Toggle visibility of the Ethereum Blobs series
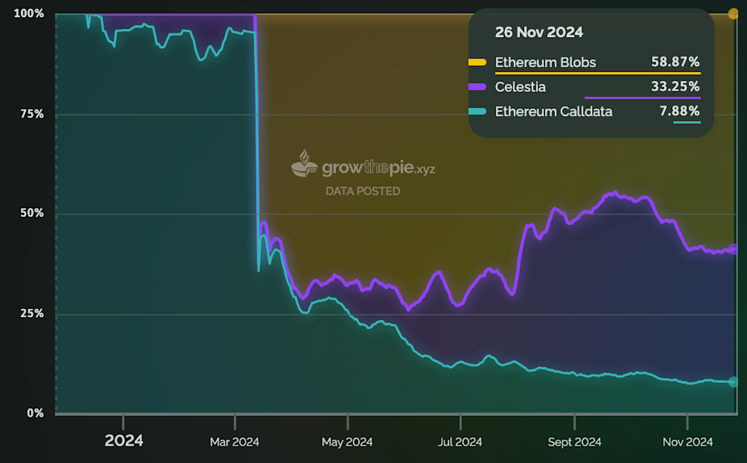The height and width of the screenshot is (463, 747). click(546, 62)
